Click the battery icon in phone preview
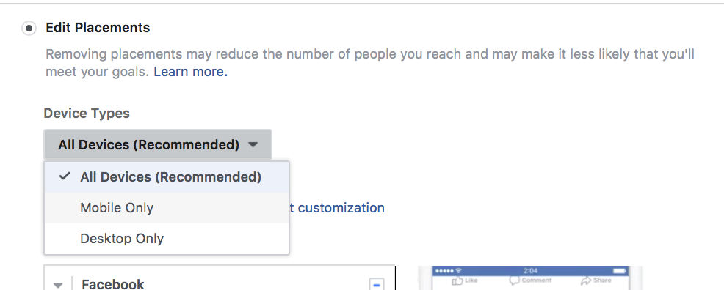Image resolution: width=724 pixels, height=290 pixels. 619,271
